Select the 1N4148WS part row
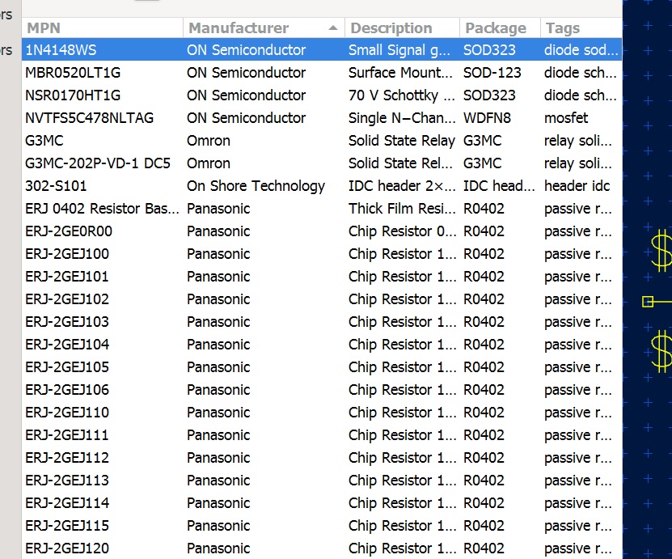 coord(322,49)
